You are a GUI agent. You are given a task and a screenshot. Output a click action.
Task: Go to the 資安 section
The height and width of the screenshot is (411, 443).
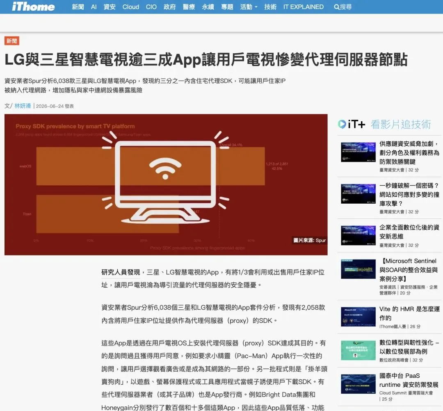[110, 7]
